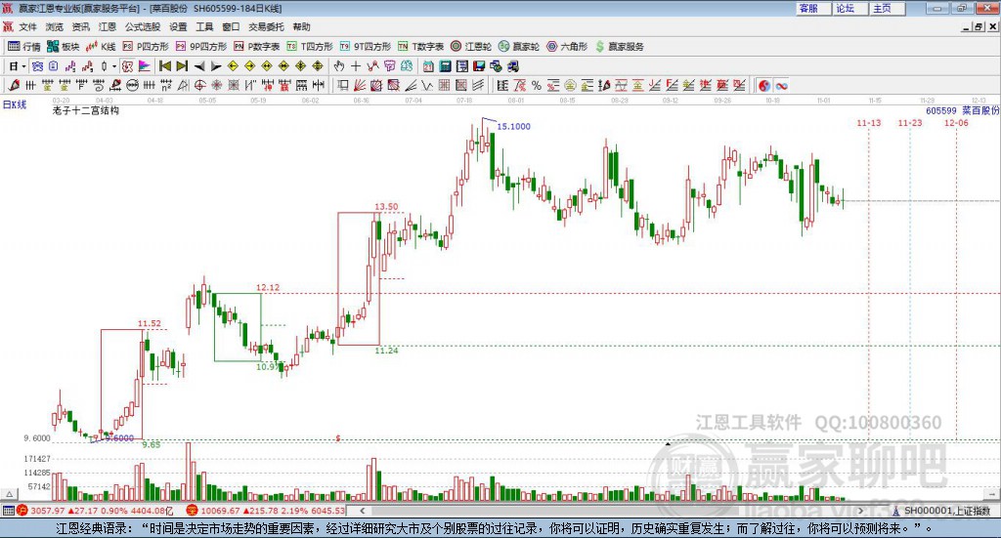The height and width of the screenshot is (538, 1001).
Task: Open the 六角形 hexagon tool
Action: (567, 47)
